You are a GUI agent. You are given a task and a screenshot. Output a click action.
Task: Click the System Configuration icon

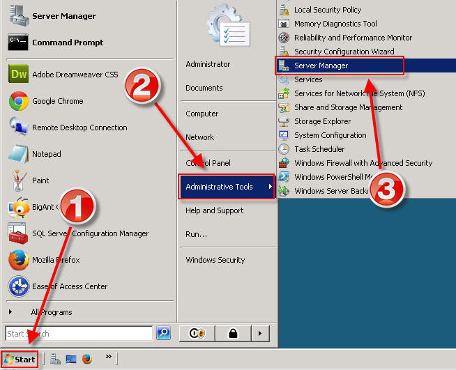(284, 135)
